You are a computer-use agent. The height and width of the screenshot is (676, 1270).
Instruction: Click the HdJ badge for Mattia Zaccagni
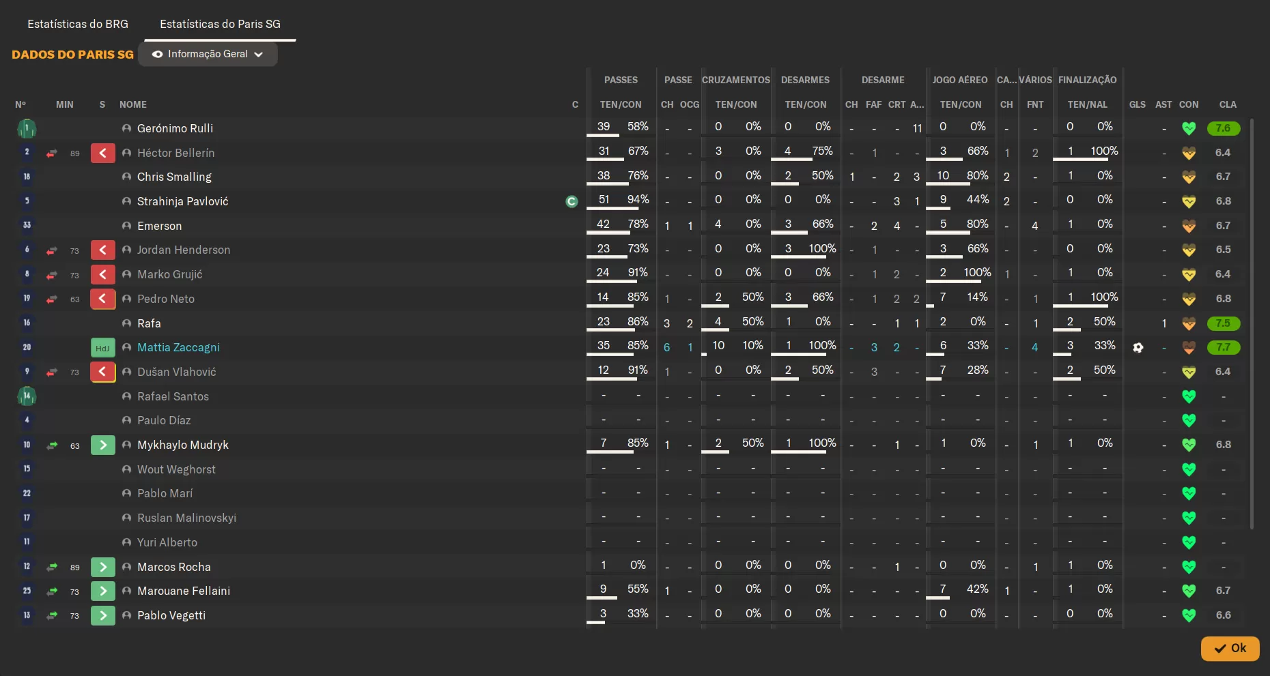(x=103, y=348)
